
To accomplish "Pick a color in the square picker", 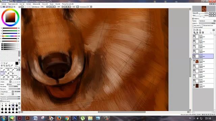I will 10,17.
